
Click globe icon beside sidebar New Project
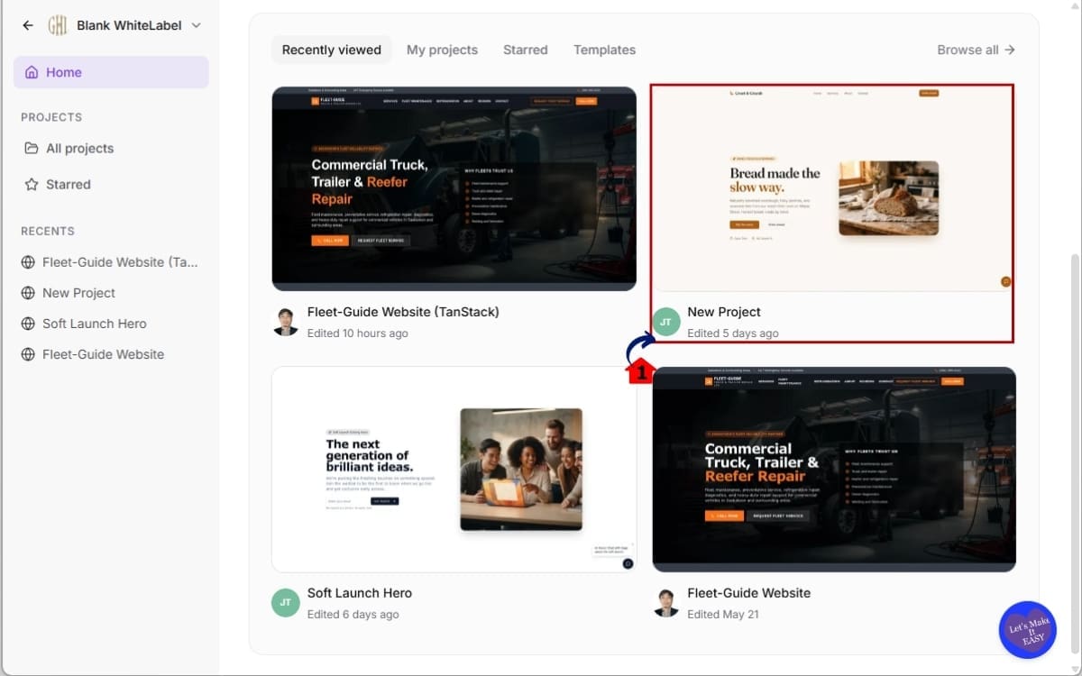pyautogui.click(x=28, y=293)
